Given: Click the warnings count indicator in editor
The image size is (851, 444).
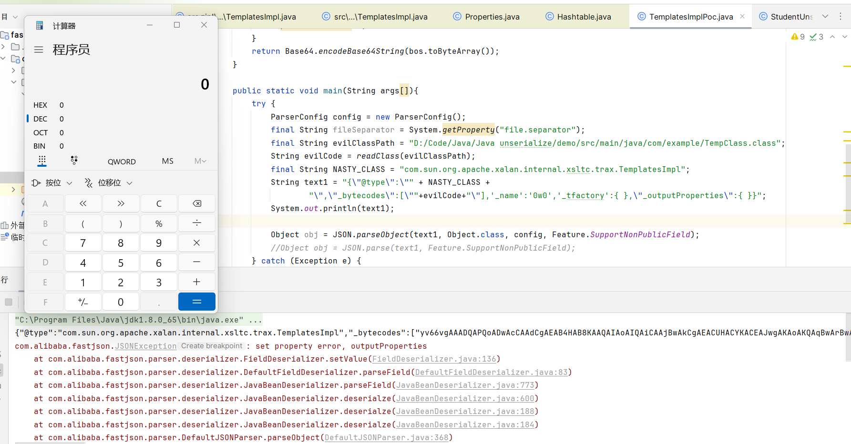Looking at the screenshot, I should 798,37.
